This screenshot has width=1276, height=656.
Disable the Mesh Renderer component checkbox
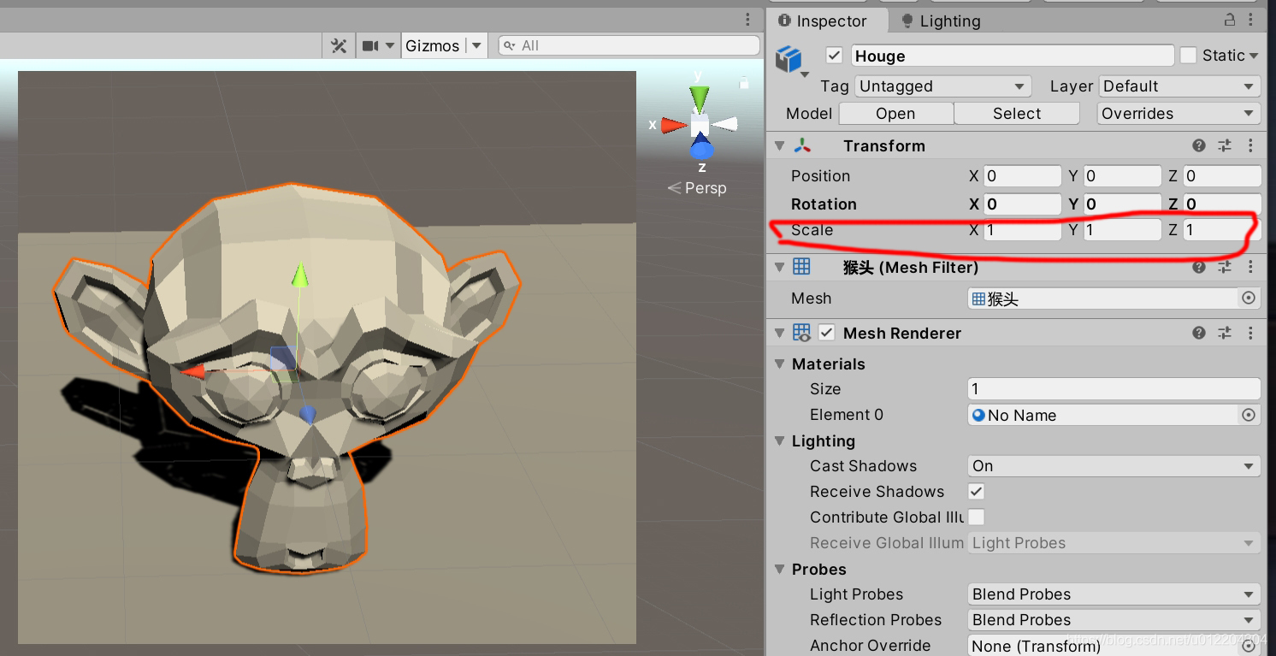(826, 333)
